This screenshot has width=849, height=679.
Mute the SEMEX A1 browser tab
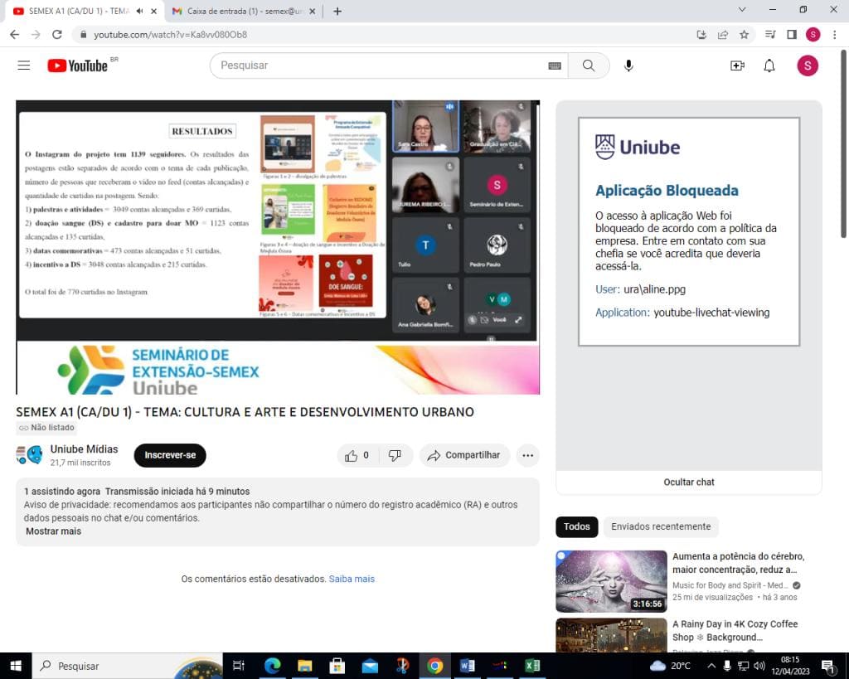tap(139, 11)
